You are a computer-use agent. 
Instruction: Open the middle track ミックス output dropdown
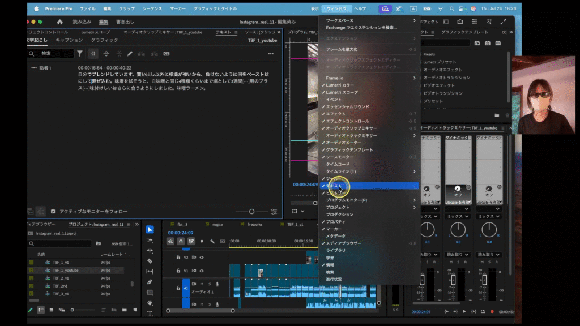point(458,216)
